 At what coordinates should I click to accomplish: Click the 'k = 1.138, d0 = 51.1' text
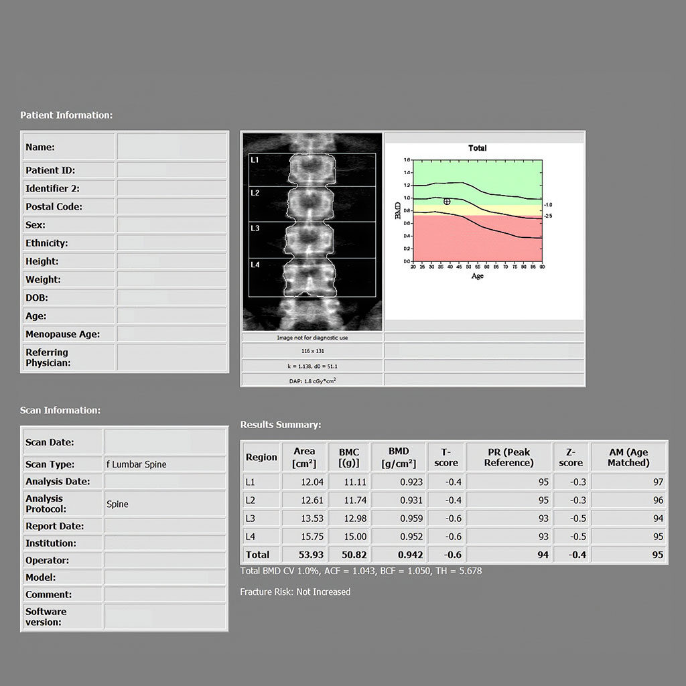click(x=312, y=366)
